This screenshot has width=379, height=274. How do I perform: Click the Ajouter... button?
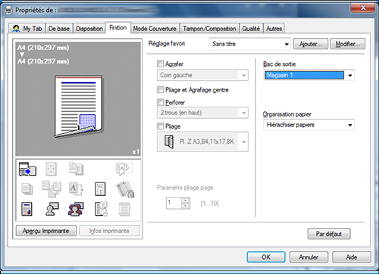311,44
